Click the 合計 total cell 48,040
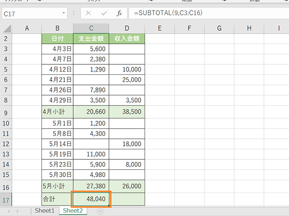Viewport: 289px width, 216px height. (x=91, y=199)
